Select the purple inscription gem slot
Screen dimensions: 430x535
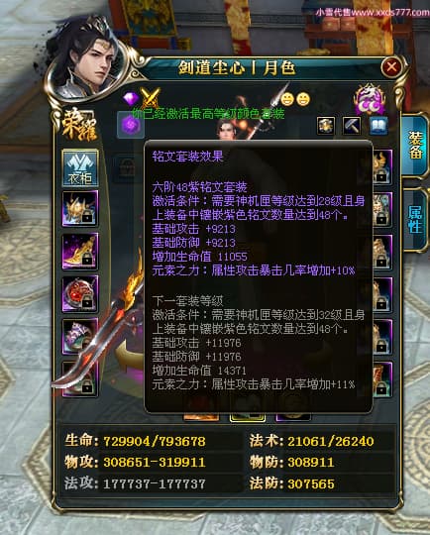[131, 125]
